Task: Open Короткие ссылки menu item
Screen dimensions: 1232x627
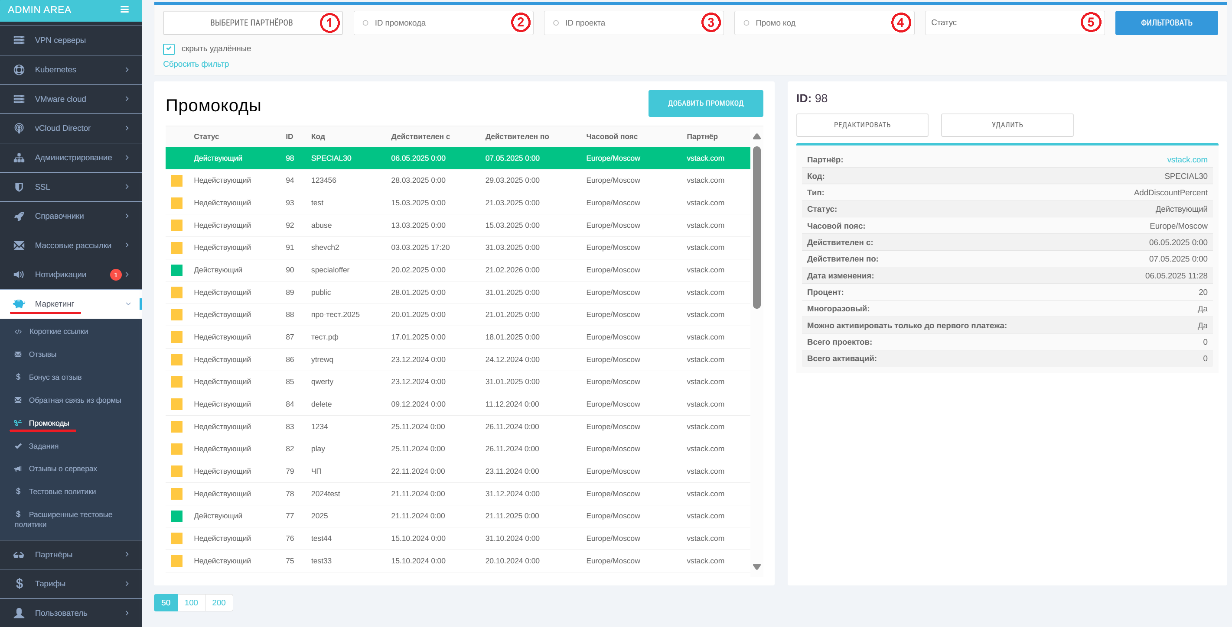Action: point(59,332)
